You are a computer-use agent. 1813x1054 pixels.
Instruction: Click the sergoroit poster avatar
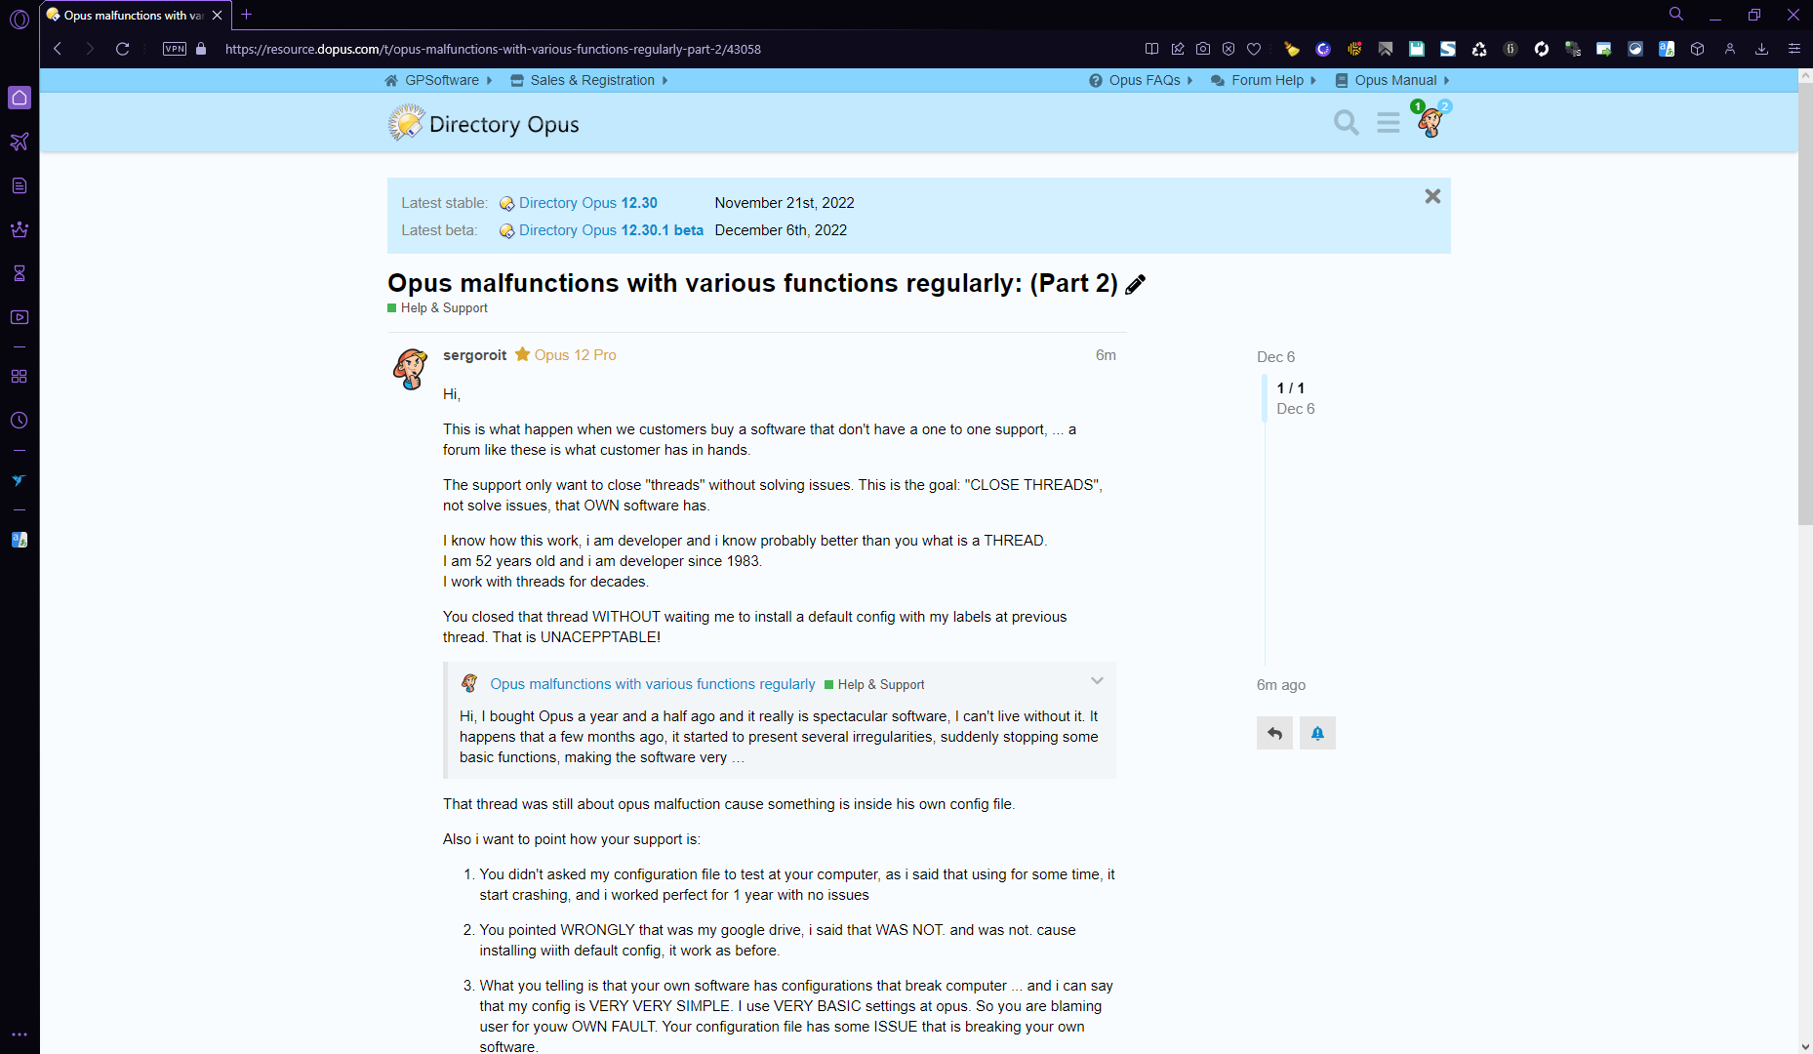[410, 368]
